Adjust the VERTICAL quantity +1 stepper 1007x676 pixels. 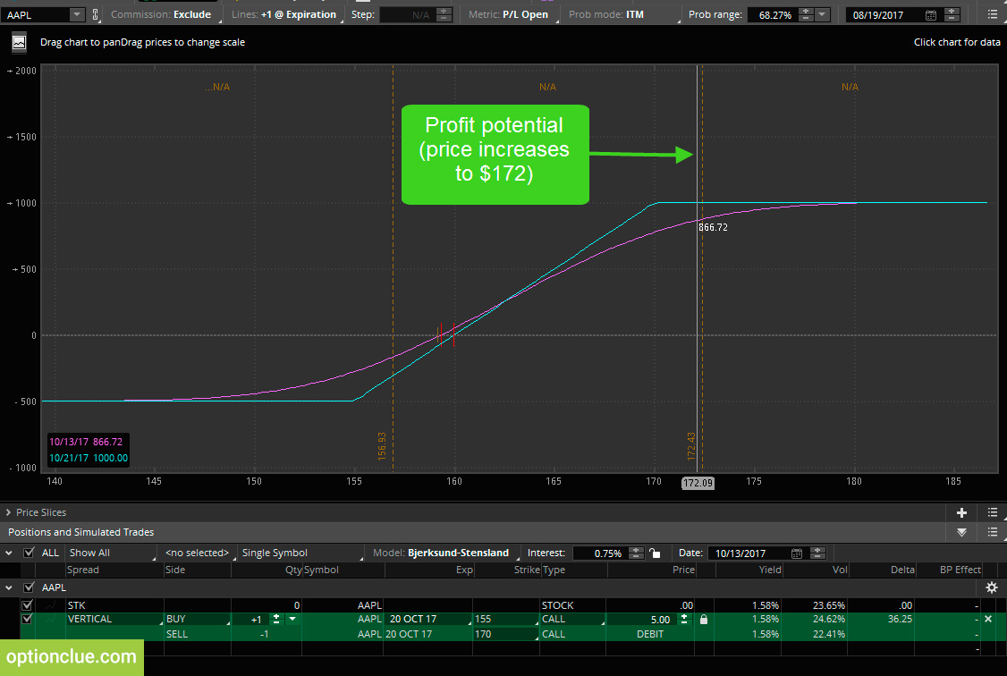pyautogui.click(x=276, y=619)
